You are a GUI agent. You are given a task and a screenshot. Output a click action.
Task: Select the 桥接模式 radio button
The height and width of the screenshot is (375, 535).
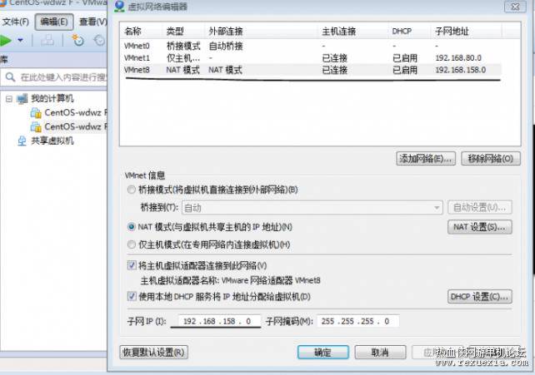click(132, 190)
